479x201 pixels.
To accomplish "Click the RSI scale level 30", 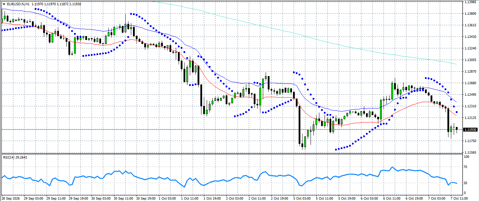I will pyautogui.click(x=466, y=183).
